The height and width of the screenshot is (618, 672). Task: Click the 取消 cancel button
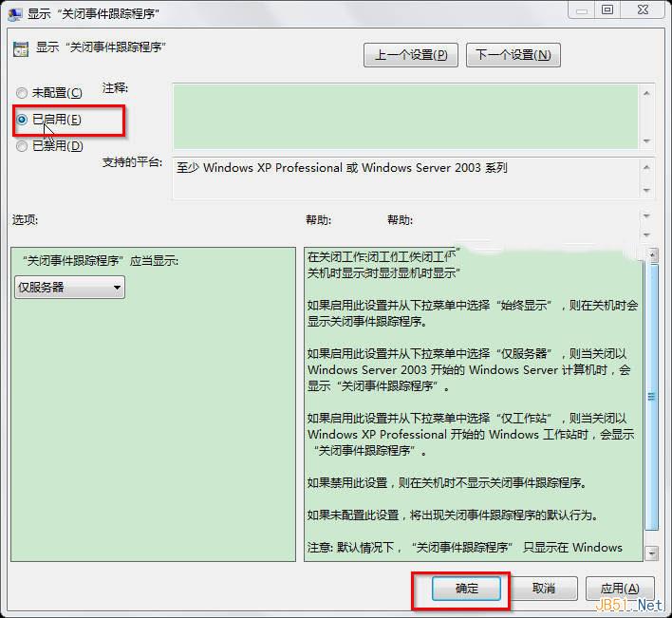point(543,589)
